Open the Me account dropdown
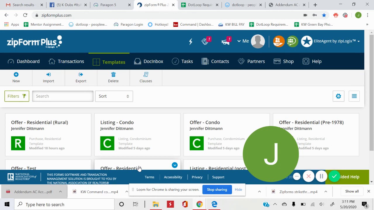 (243, 41)
